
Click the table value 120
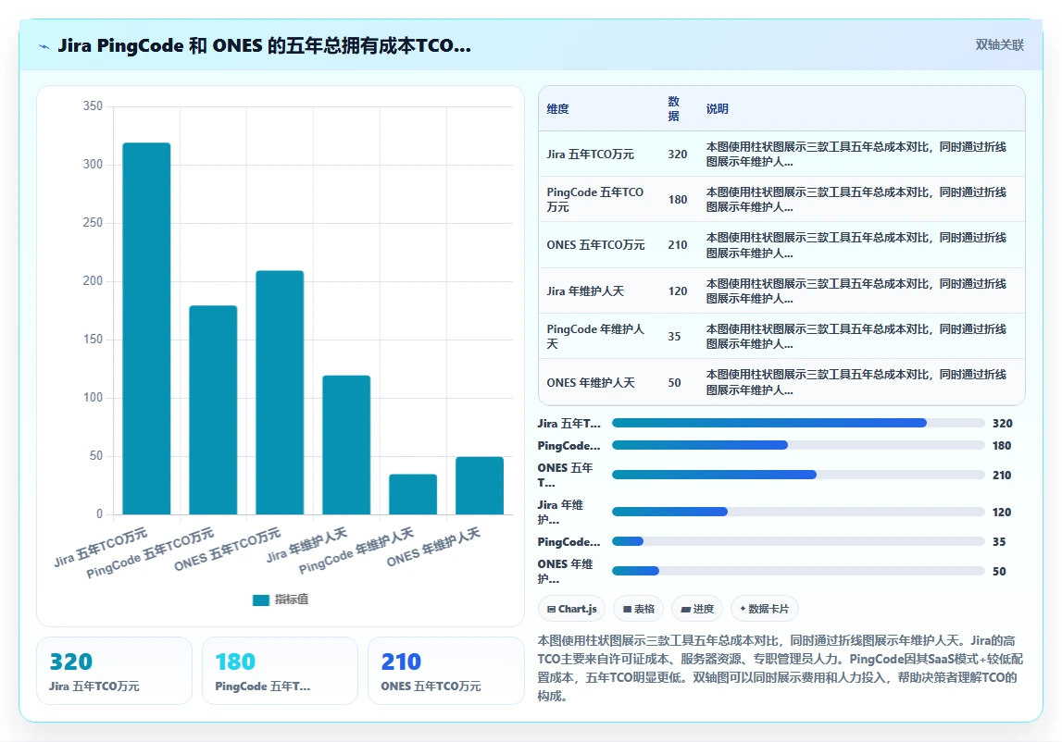click(678, 291)
